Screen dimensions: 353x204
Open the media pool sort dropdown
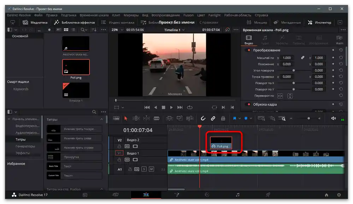click(94, 30)
